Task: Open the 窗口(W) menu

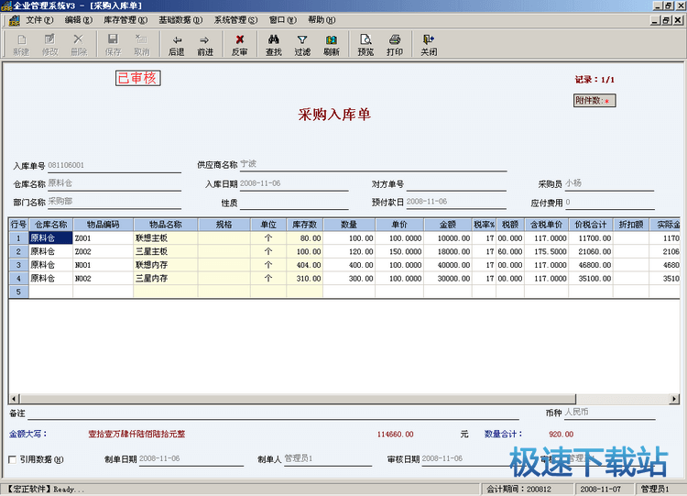Action: tap(283, 20)
